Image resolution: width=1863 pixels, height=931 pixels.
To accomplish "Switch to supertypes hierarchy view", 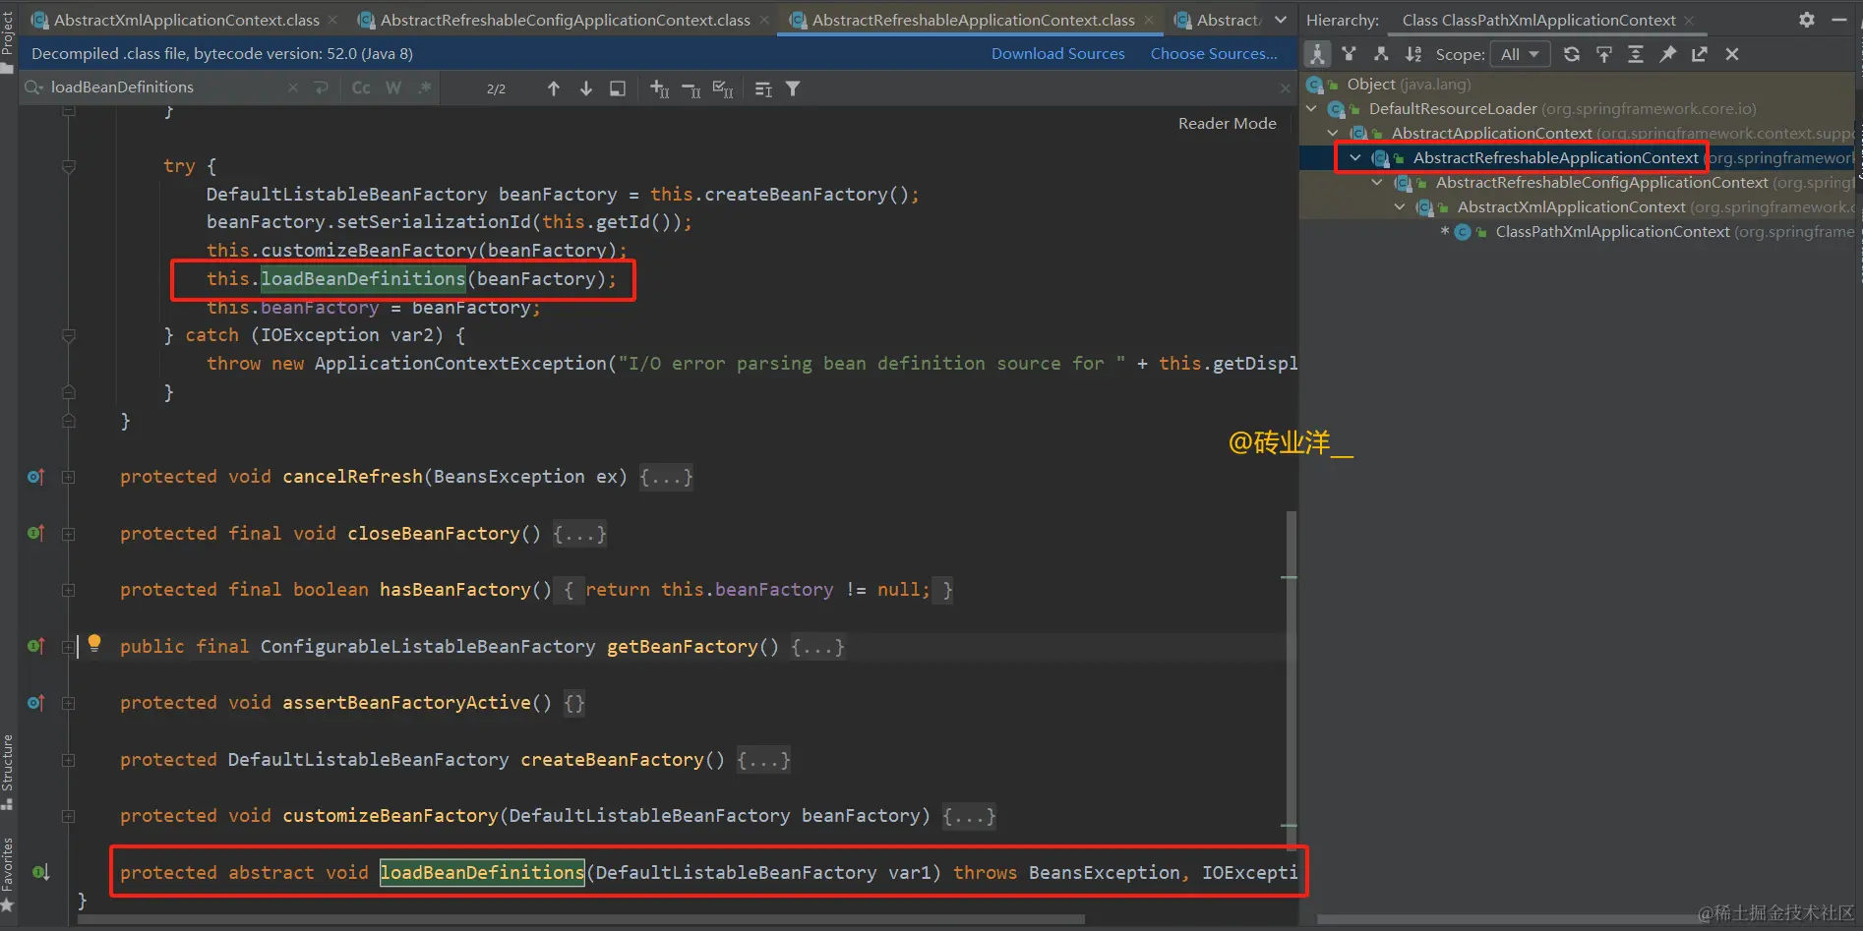I will pyautogui.click(x=1350, y=54).
